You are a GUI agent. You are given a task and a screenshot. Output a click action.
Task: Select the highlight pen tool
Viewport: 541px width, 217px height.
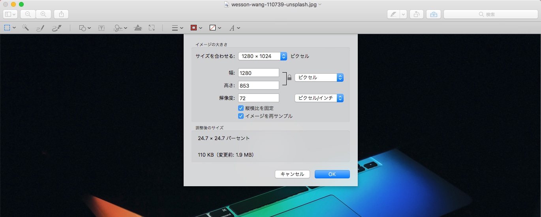393,14
